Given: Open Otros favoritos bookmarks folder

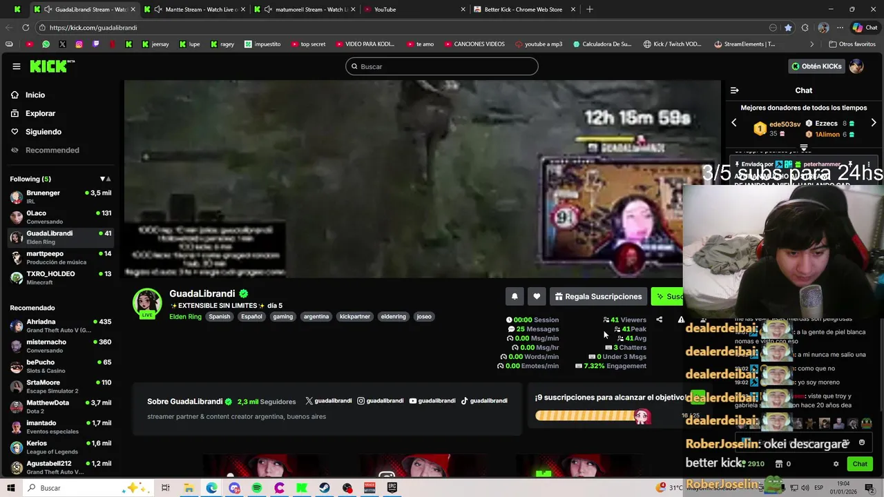Looking at the screenshot, I should [852, 44].
